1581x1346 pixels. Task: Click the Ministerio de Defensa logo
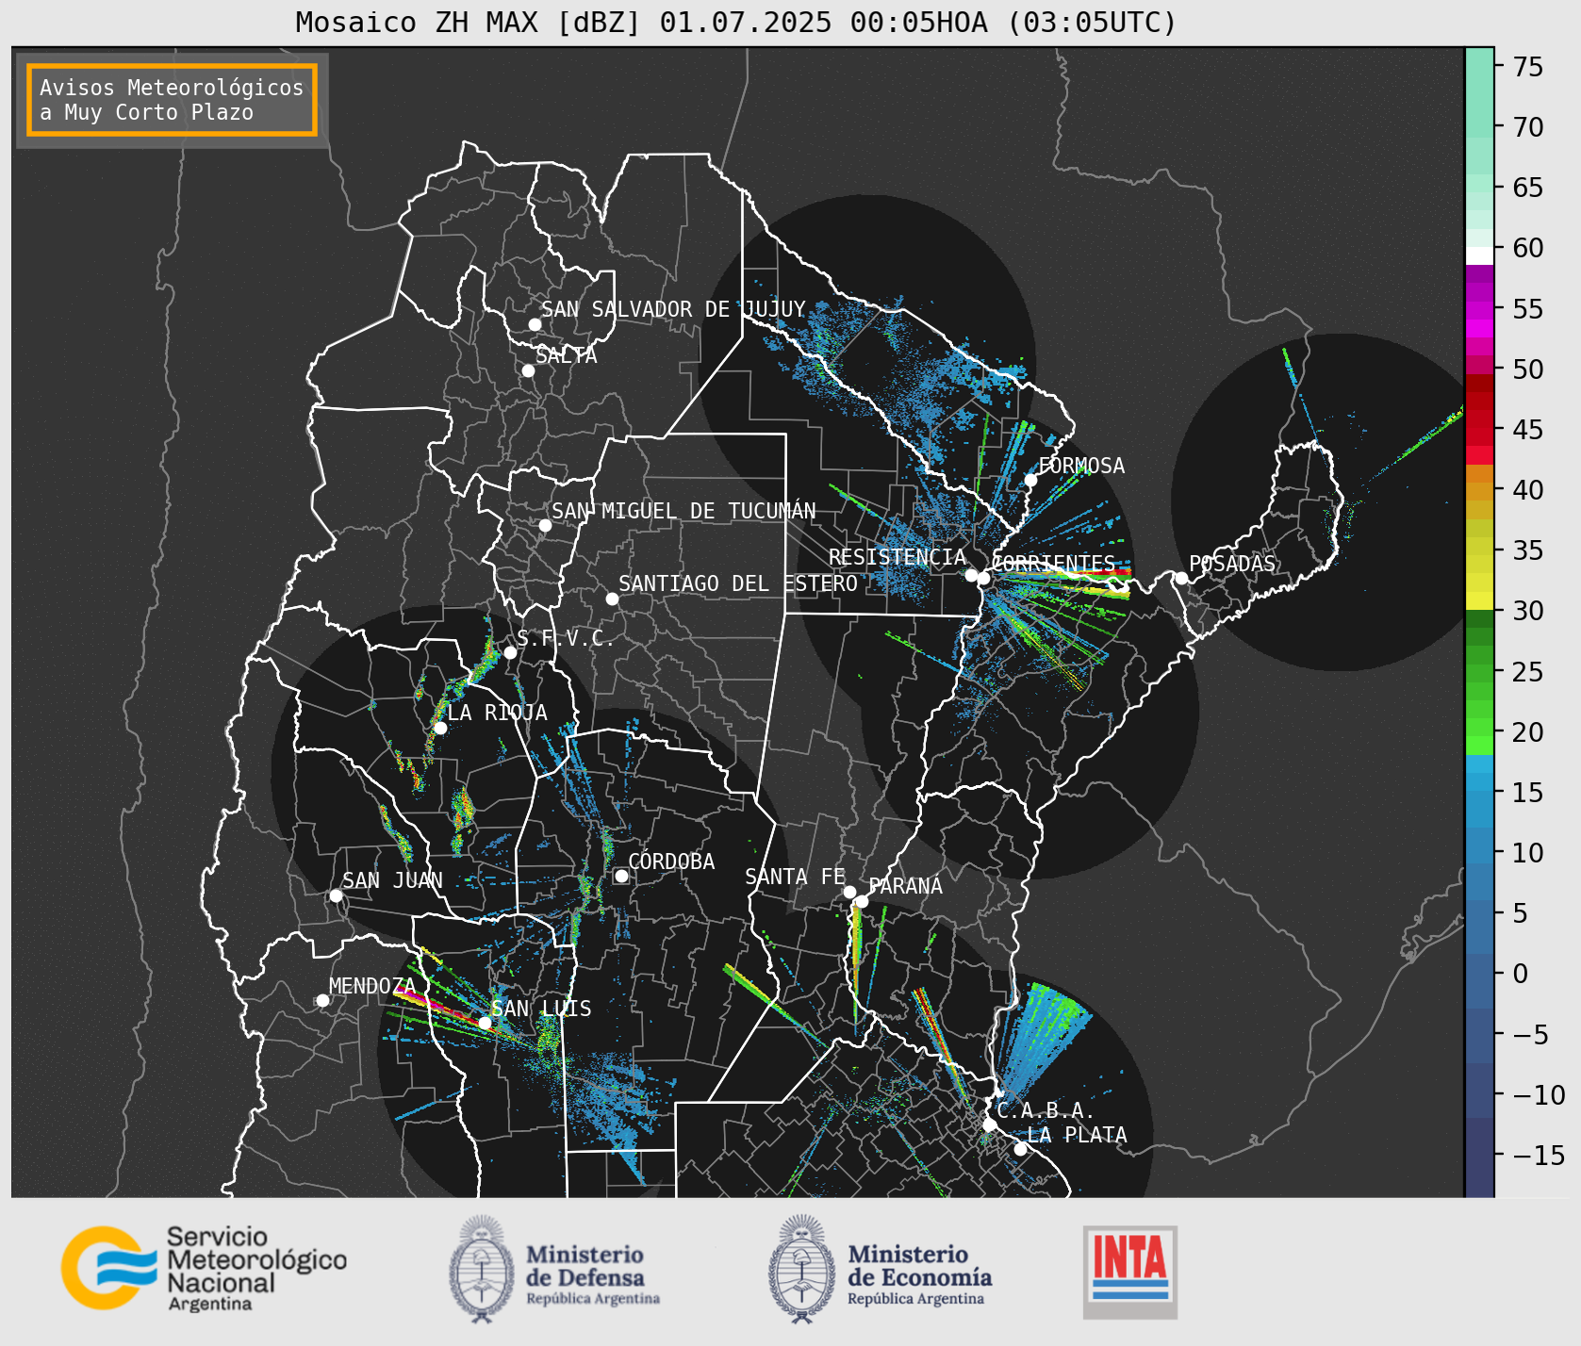click(554, 1269)
